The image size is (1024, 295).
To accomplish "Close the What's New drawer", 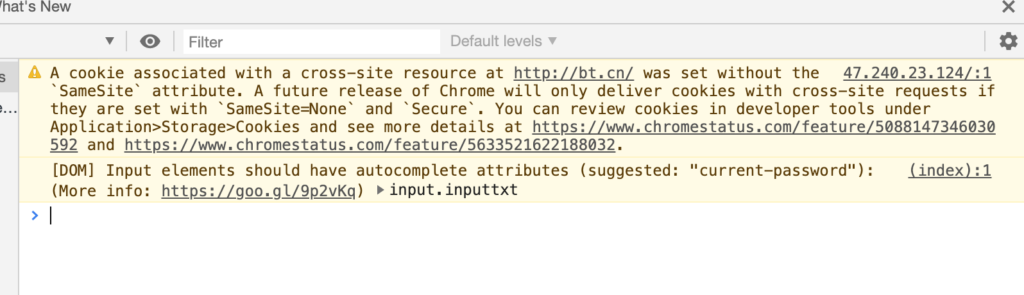I will click(1009, 7).
